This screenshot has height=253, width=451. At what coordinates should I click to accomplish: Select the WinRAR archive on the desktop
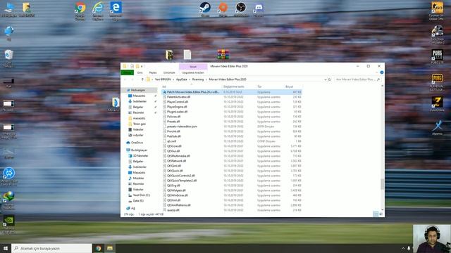click(x=223, y=55)
